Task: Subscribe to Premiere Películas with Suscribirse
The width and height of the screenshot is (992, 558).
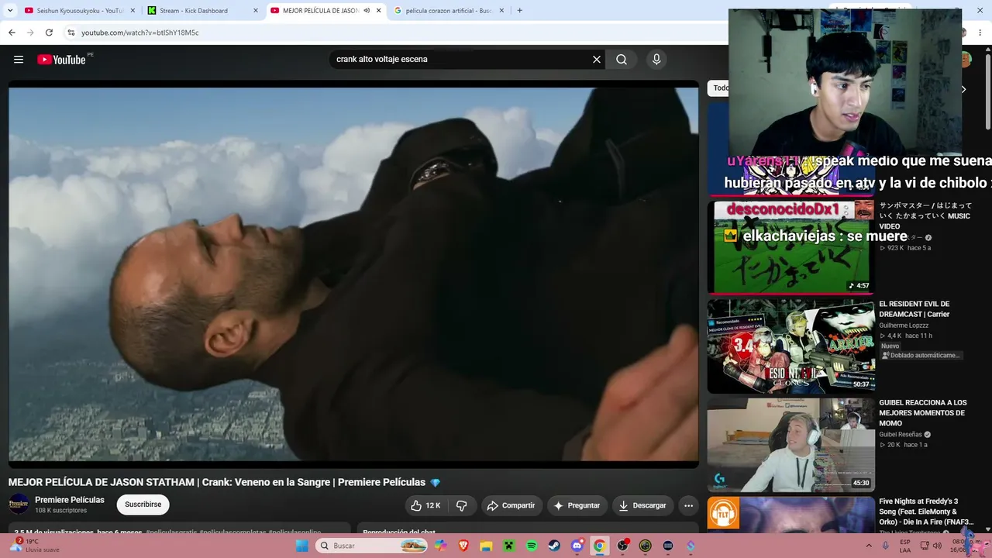Action: pos(143,505)
